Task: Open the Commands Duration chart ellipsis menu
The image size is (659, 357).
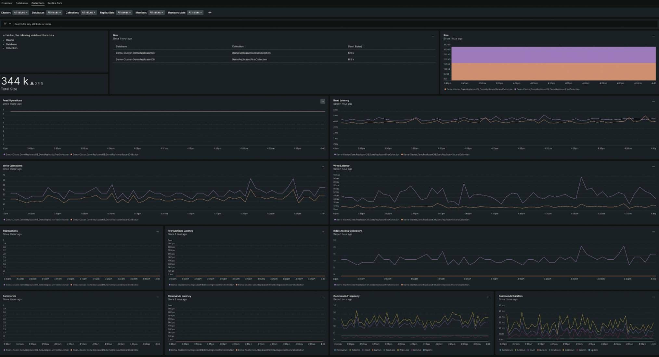Action: pyautogui.click(x=653, y=297)
